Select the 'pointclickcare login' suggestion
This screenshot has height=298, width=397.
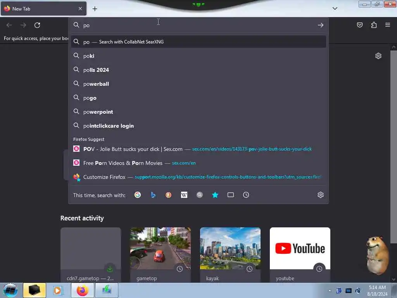click(198, 126)
